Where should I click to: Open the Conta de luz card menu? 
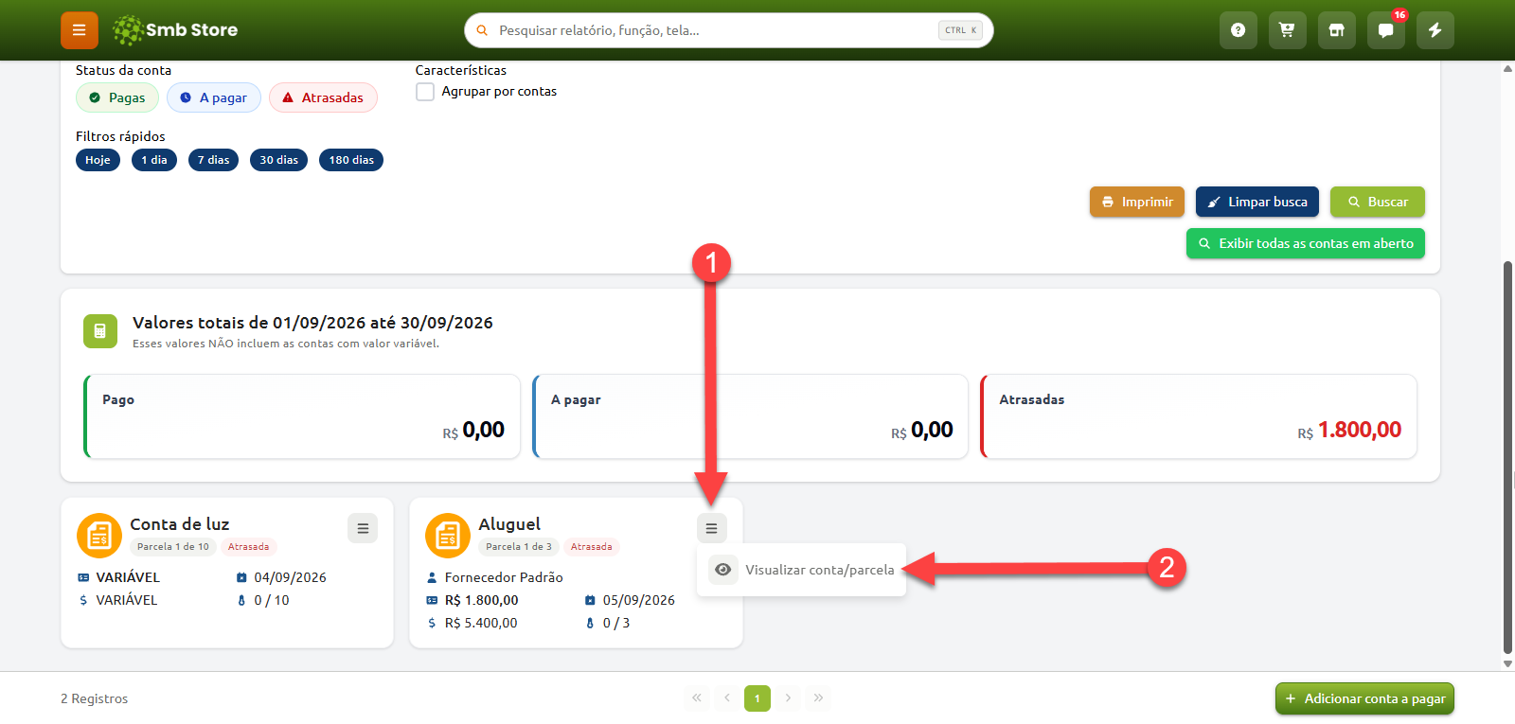[x=363, y=528]
